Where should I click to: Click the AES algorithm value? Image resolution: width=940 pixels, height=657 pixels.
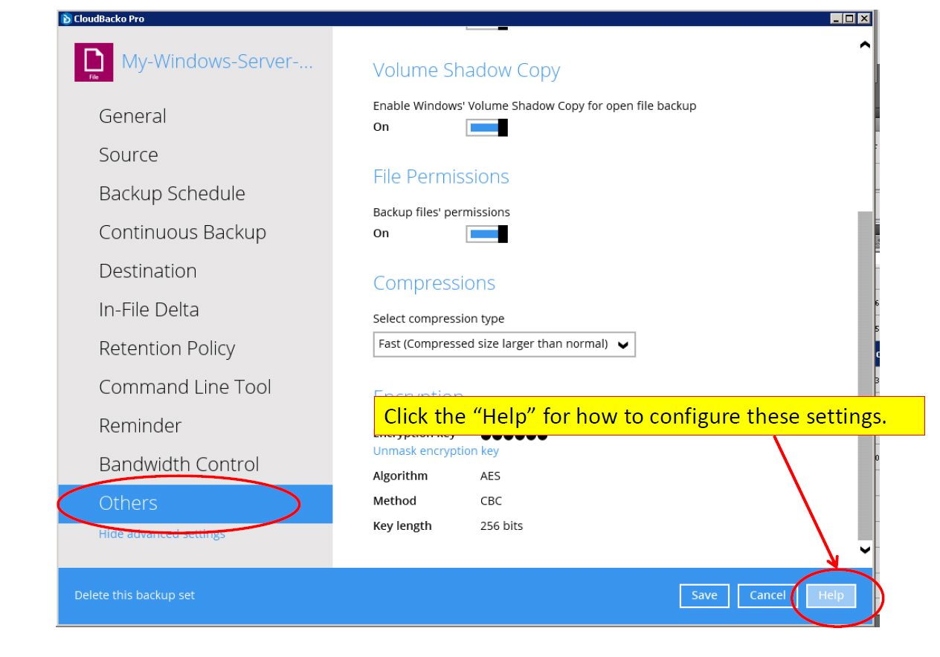tap(490, 476)
